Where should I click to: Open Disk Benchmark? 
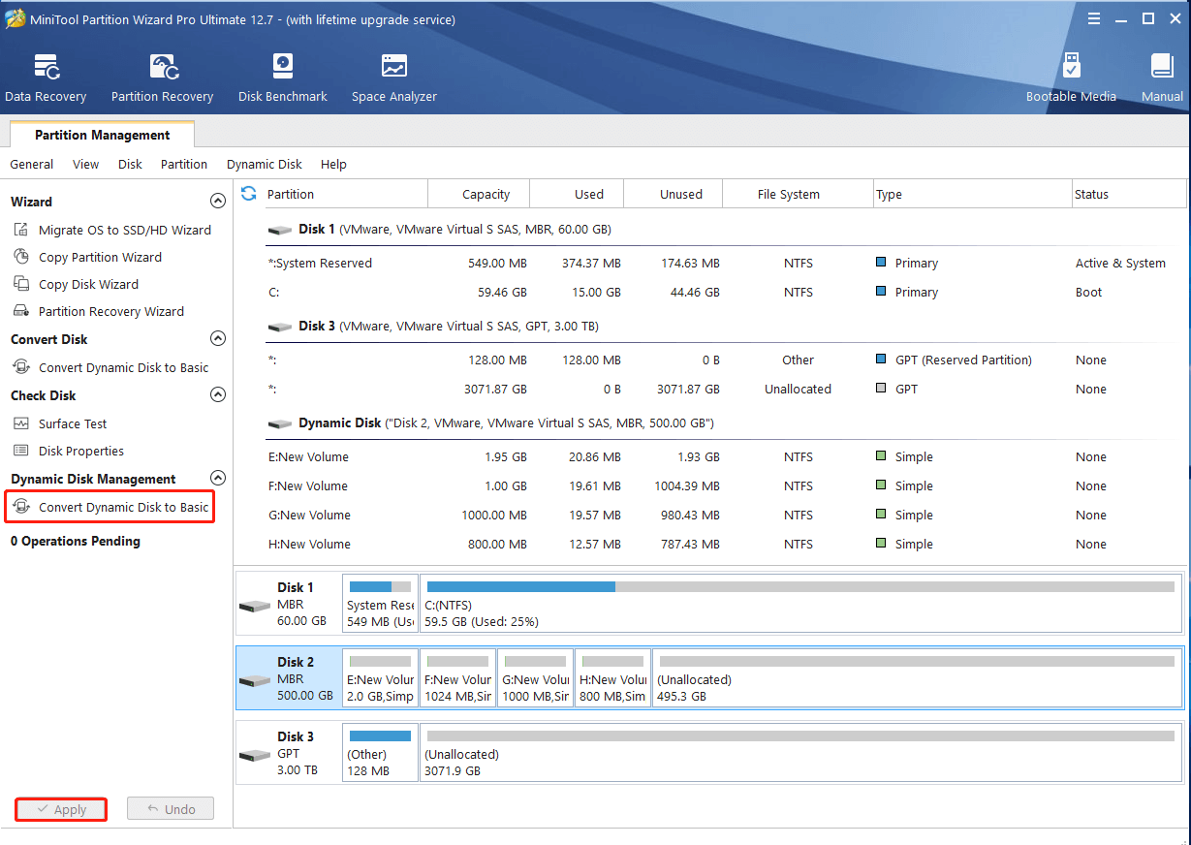pyautogui.click(x=282, y=78)
